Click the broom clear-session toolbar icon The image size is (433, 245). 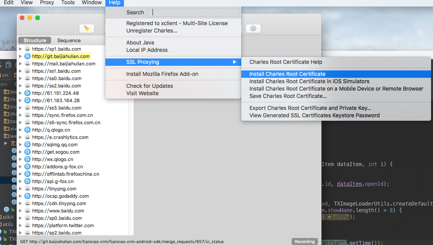point(87,28)
